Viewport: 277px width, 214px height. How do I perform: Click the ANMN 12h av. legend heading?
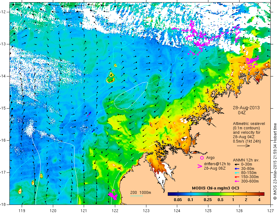pos(246,160)
